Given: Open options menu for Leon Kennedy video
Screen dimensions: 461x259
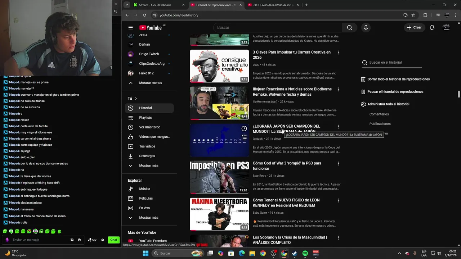Looking at the screenshot, I should (339, 201).
